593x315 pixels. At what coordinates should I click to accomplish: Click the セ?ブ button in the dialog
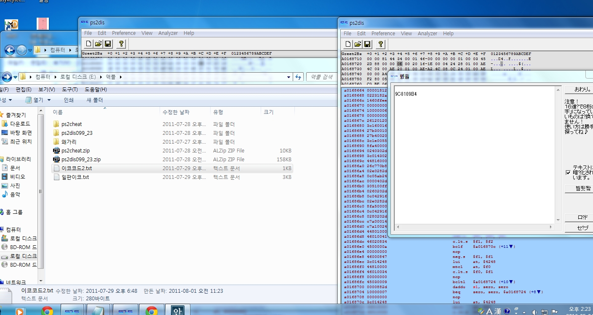(x=578, y=228)
